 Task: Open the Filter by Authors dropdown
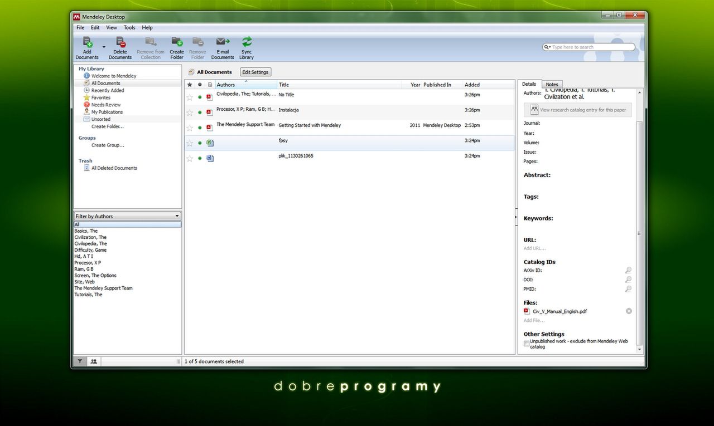coord(127,216)
